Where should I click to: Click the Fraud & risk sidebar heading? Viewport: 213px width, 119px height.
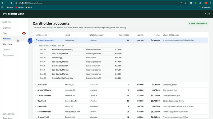point(6,22)
